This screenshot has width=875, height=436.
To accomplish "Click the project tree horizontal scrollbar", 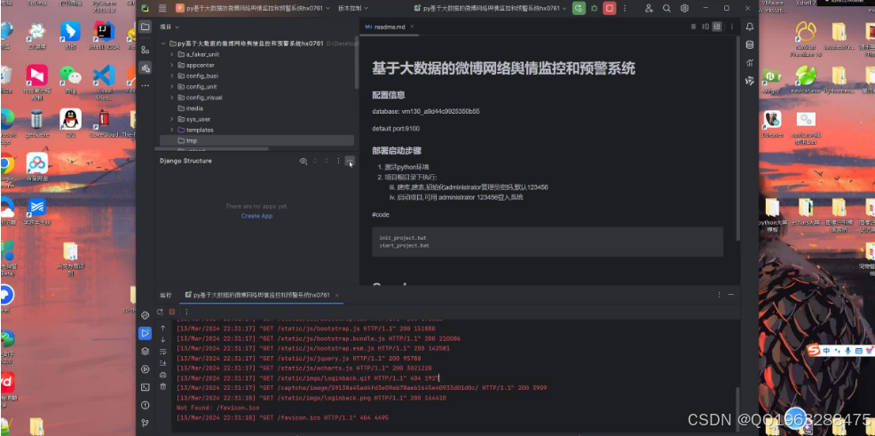I will pos(211,149).
